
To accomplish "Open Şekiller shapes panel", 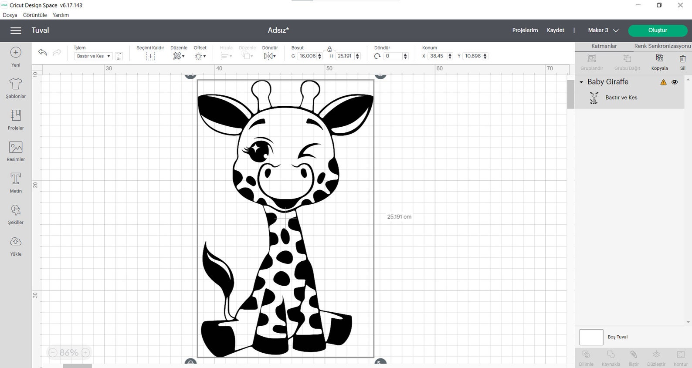I will click(x=16, y=214).
